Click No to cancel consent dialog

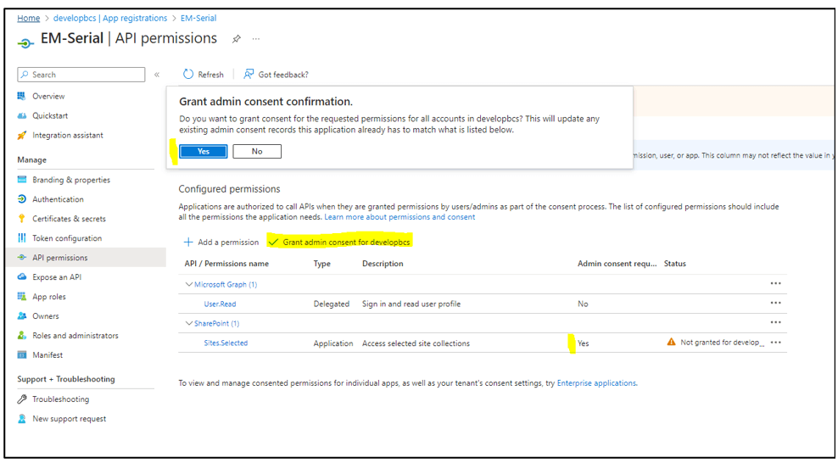coord(257,152)
